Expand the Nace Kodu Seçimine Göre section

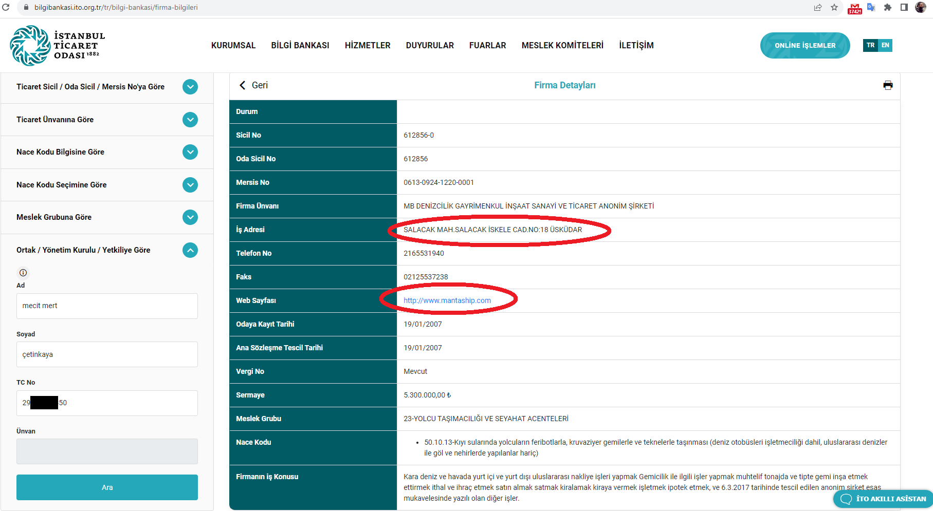click(190, 185)
